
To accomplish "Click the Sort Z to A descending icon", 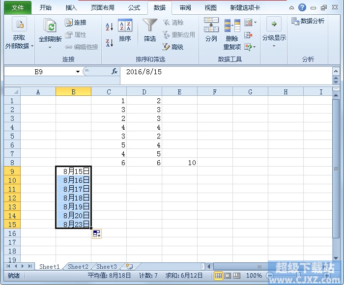I will tap(109, 43).
